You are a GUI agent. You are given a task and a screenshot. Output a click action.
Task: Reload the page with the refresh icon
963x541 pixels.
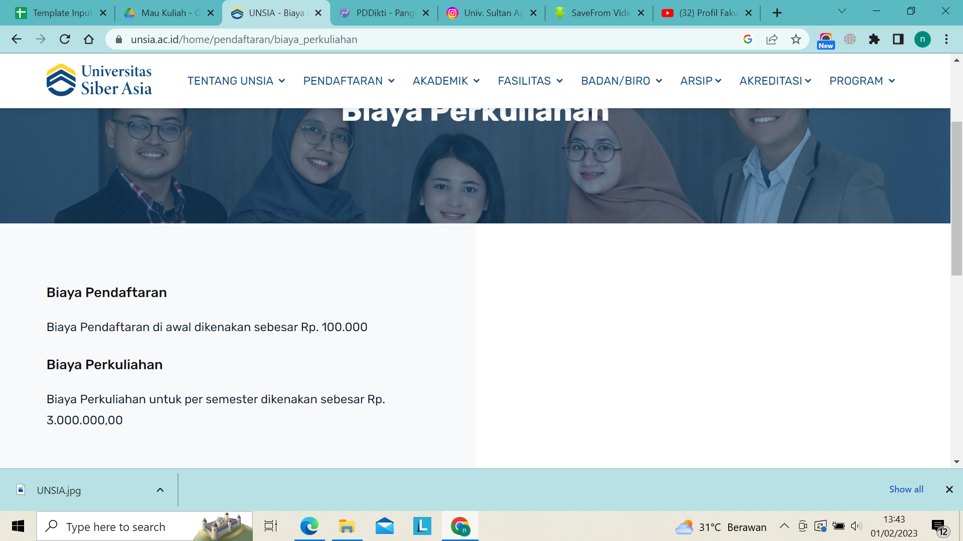(65, 39)
